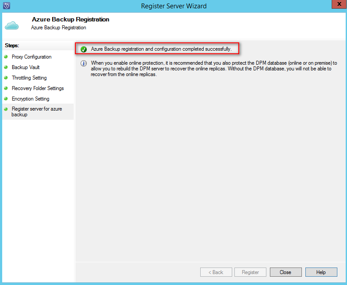Open Help for the wizard
Screen dimensions: 347x285
tap(321, 272)
